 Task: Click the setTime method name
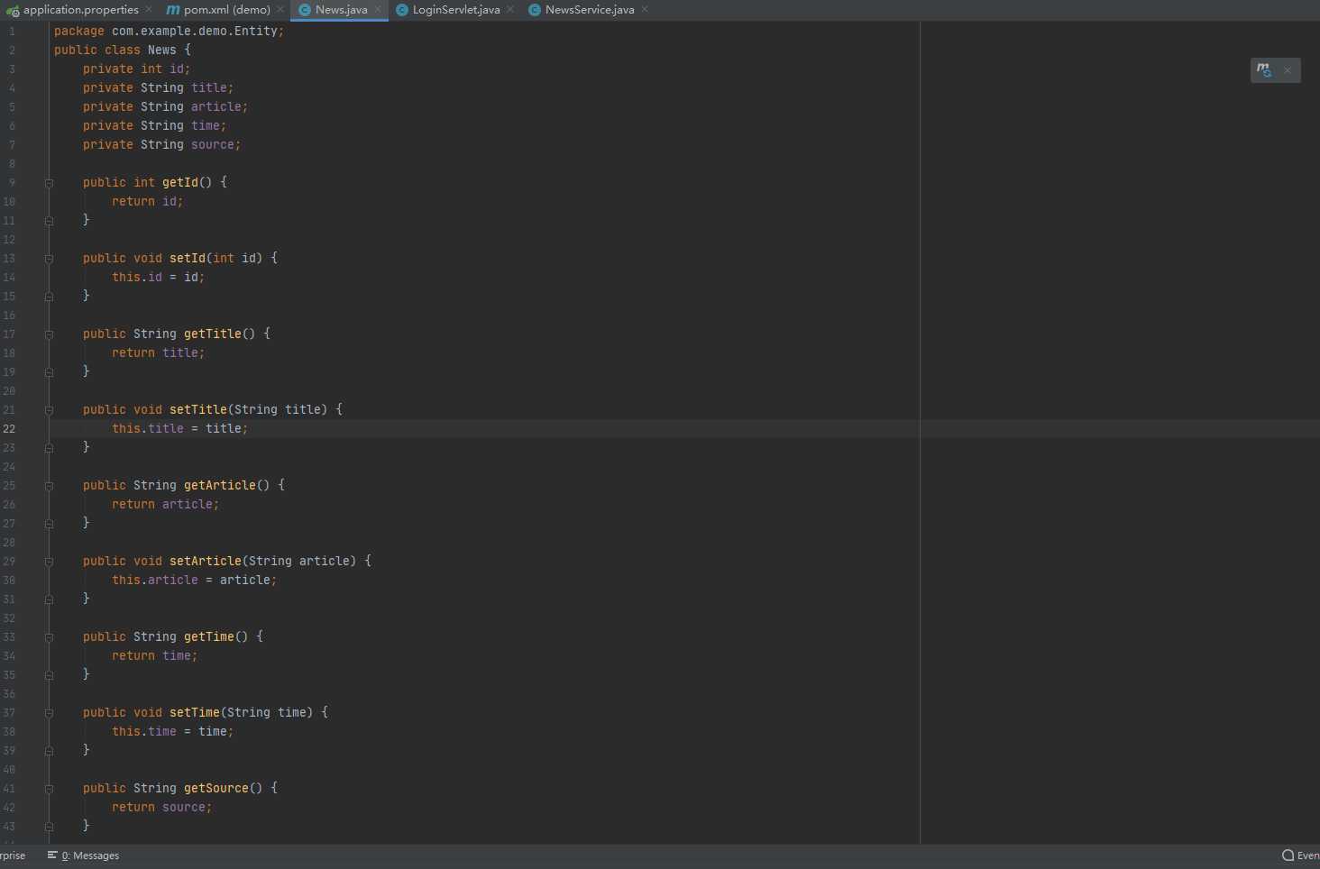[195, 712]
